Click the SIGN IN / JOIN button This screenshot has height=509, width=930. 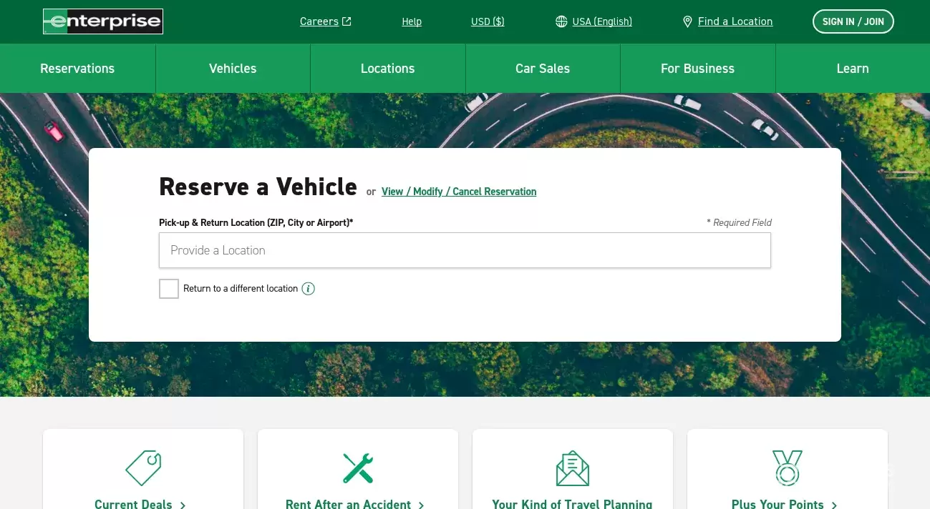[x=853, y=21]
